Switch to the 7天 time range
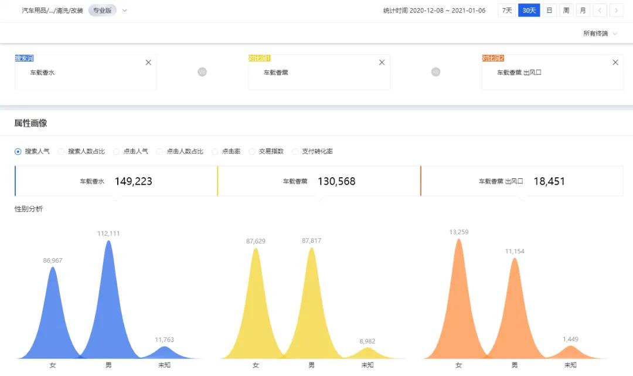The height and width of the screenshot is (376, 633). [x=506, y=10]
